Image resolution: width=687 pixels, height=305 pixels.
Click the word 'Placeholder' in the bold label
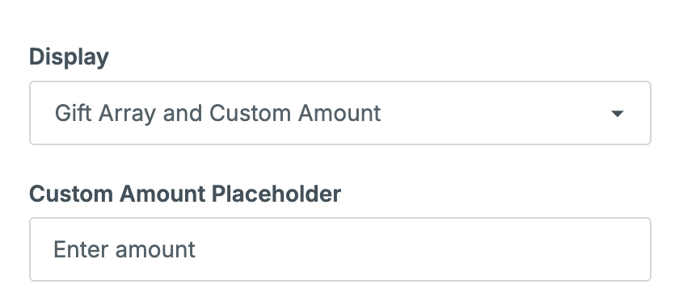(276, 194)
